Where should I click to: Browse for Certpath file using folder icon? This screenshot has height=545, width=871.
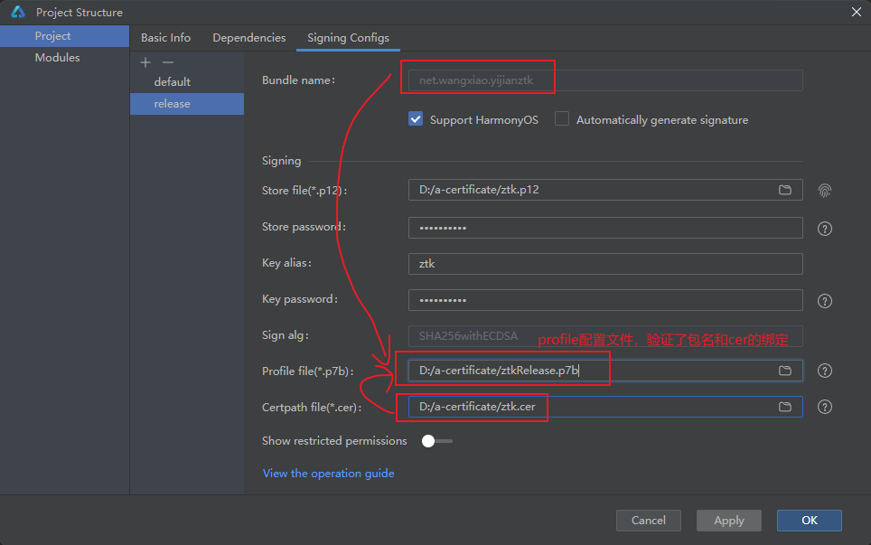pyautogui.click(x=785, y=407)
